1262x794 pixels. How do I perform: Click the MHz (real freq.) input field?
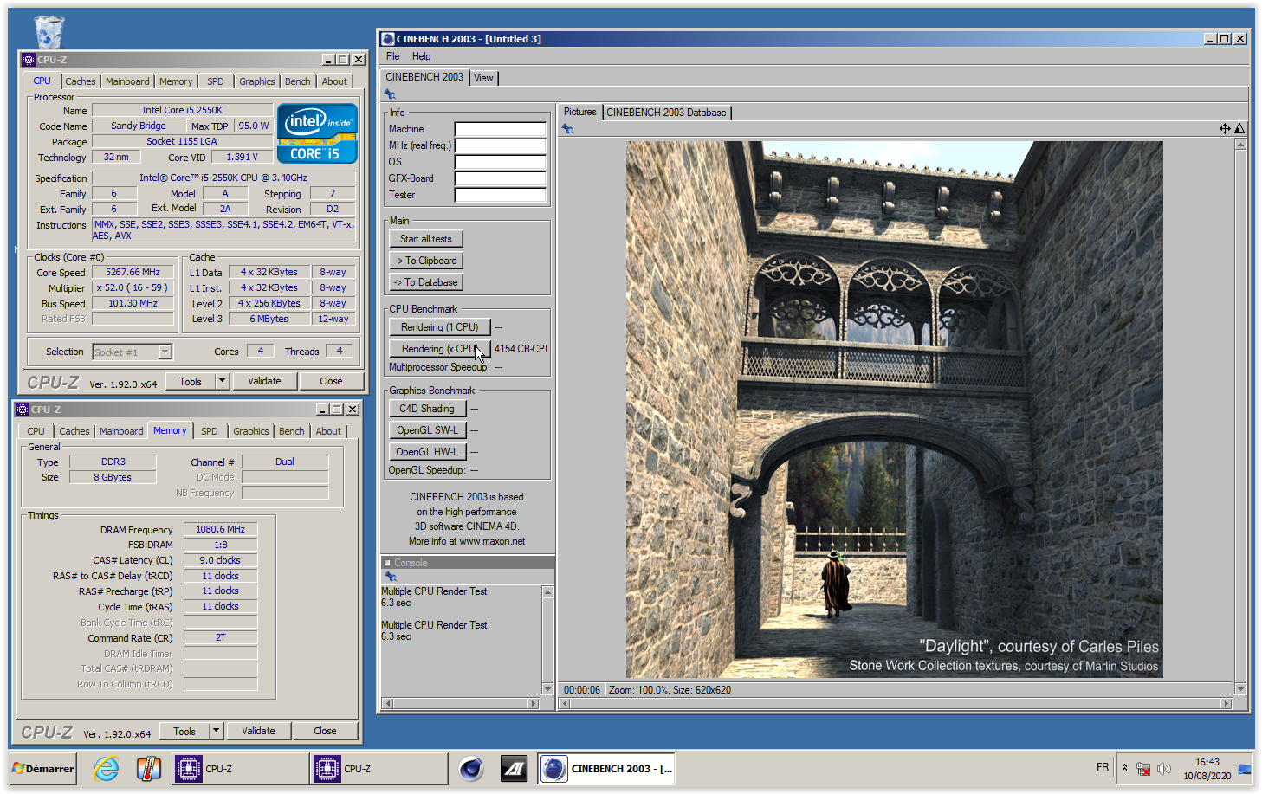pyautogui.click(x=501, y=145)
